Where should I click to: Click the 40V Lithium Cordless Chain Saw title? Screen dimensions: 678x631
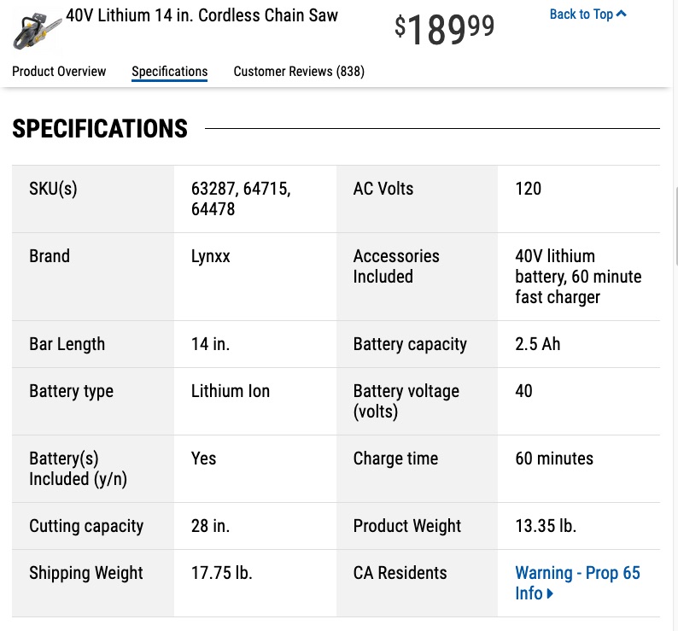(202, 15)
